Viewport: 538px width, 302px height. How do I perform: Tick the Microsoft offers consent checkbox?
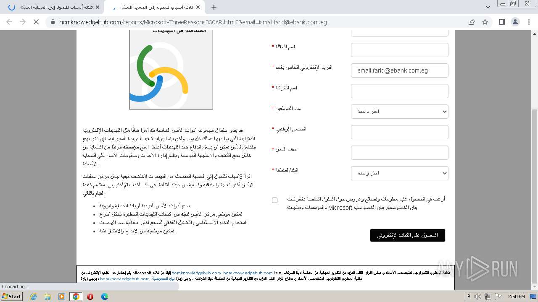point(274,200)
